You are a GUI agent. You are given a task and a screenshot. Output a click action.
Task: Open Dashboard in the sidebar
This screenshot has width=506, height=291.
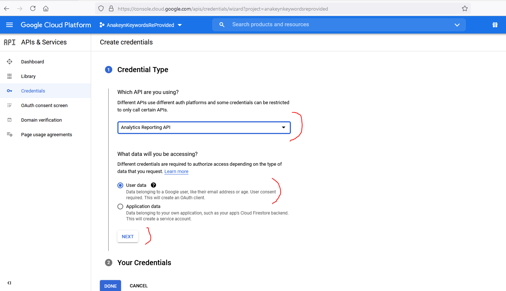pos(32,62)
